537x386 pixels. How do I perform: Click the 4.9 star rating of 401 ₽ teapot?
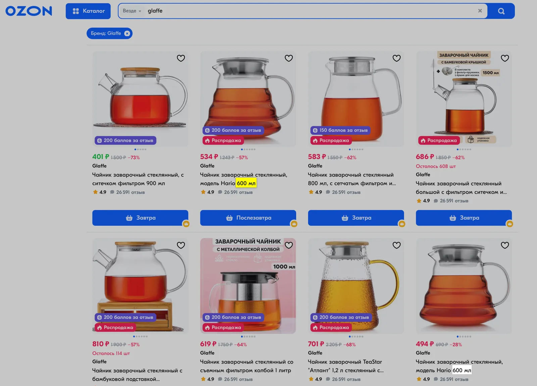[100, 192]
